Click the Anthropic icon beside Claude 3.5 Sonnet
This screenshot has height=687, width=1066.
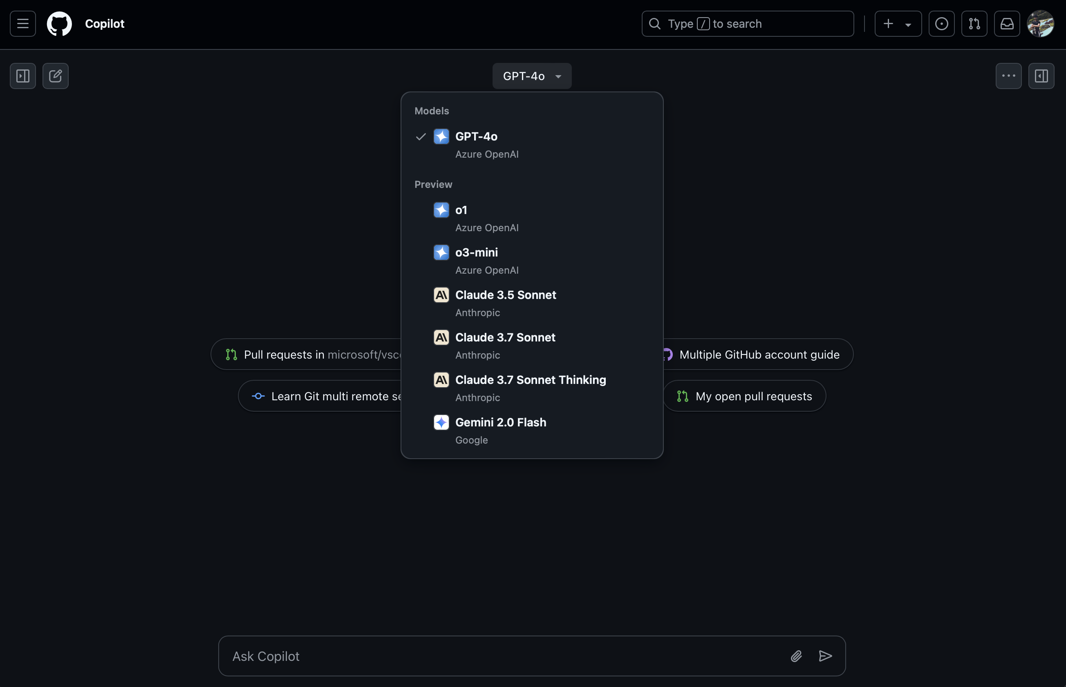[441, 295]
